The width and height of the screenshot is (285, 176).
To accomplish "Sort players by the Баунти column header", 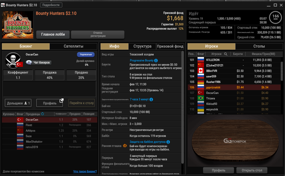I will (x=238, y=54).
